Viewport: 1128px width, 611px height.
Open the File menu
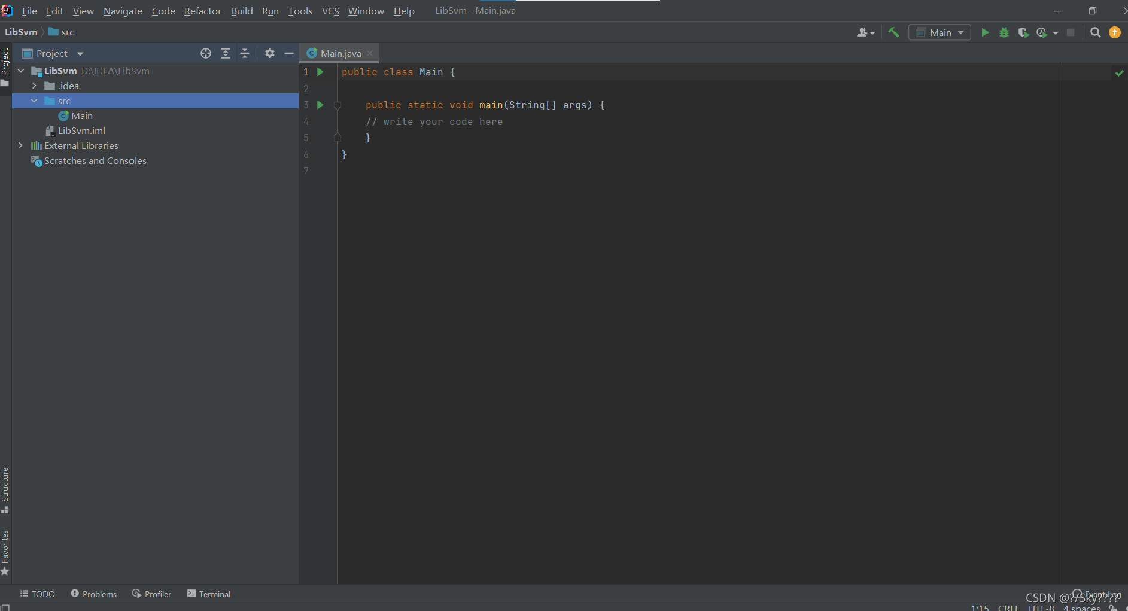pos(29,11)
